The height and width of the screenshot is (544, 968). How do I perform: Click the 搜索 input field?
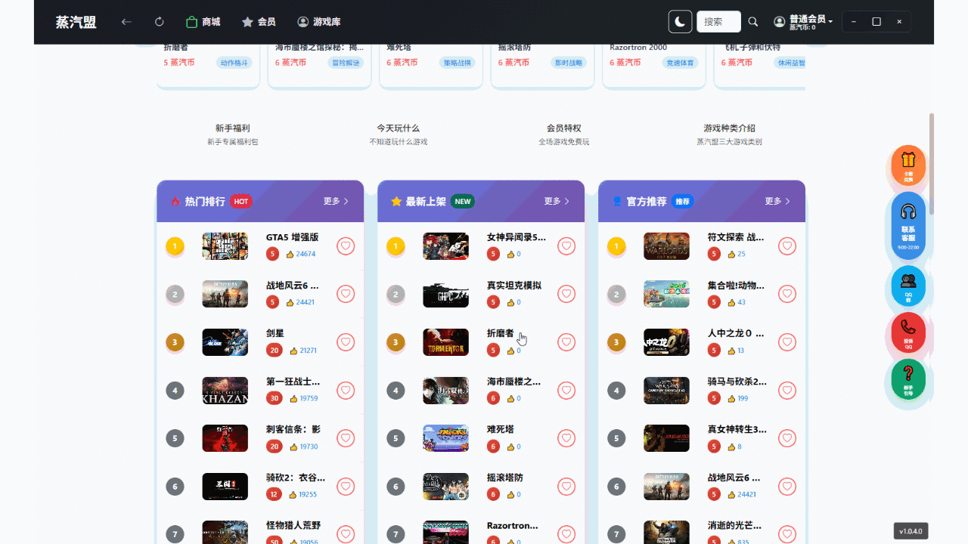tap(718, 22)
